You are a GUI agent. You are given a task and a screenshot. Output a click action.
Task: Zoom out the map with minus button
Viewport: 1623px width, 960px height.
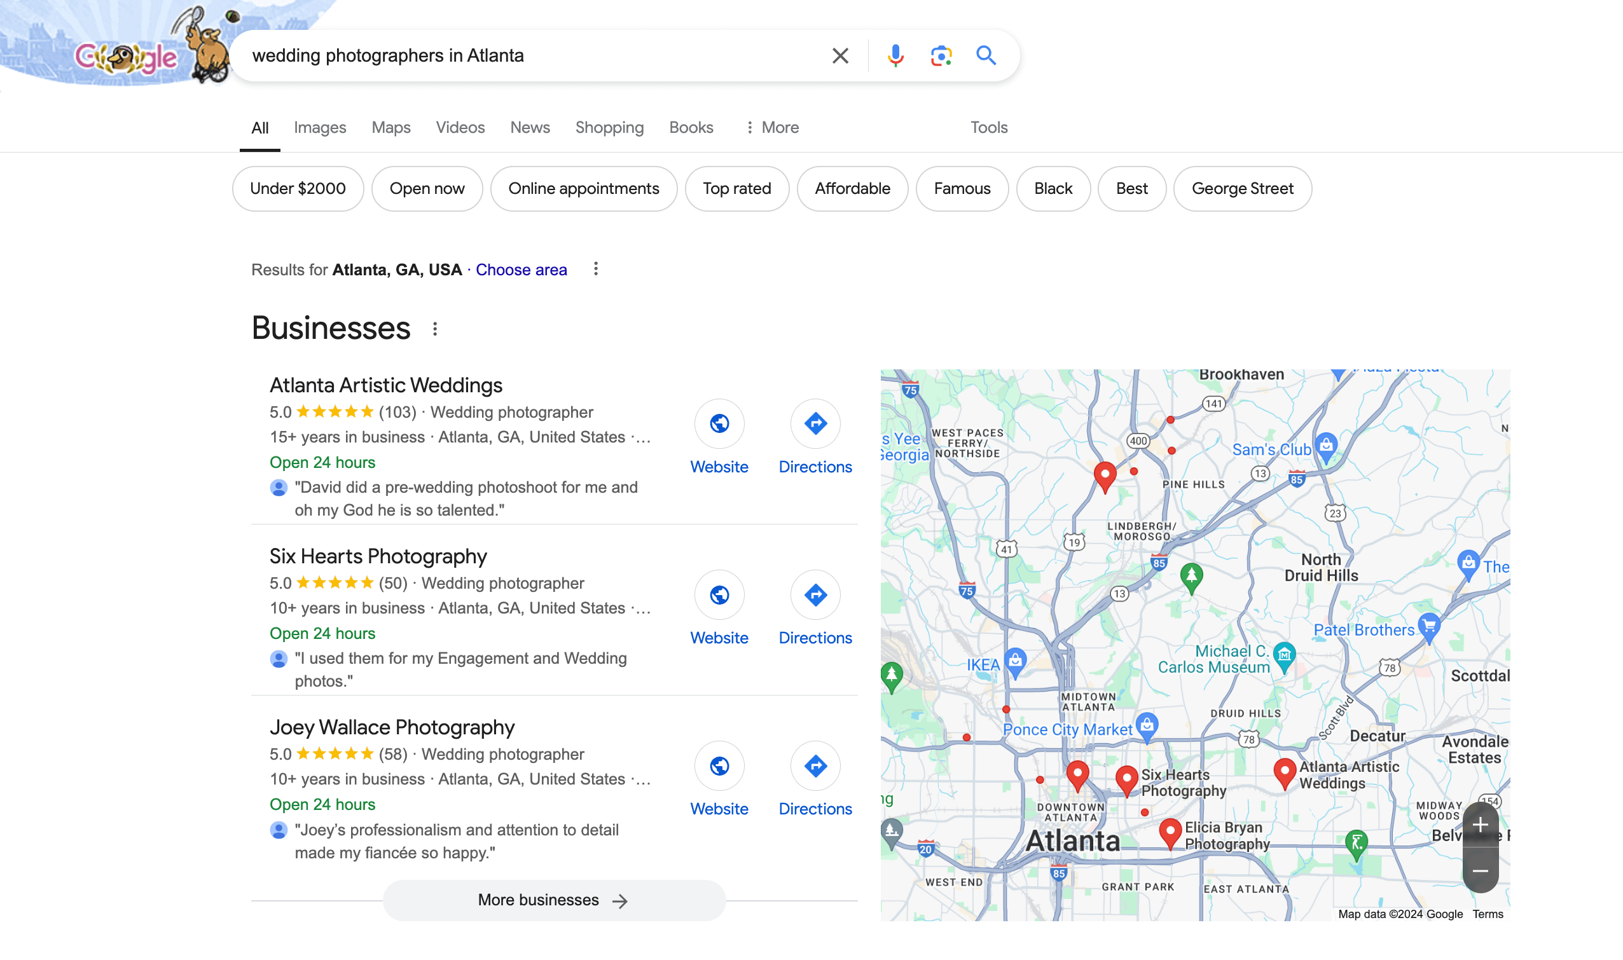1479,871
